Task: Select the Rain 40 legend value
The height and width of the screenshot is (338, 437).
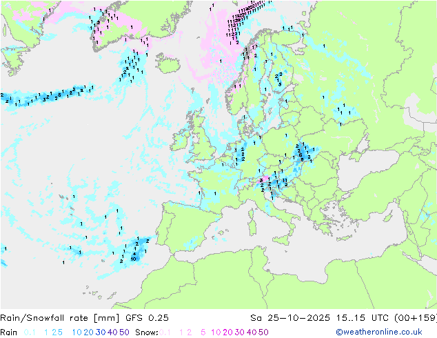Action: pyautogui.click(x=112, y=332)
